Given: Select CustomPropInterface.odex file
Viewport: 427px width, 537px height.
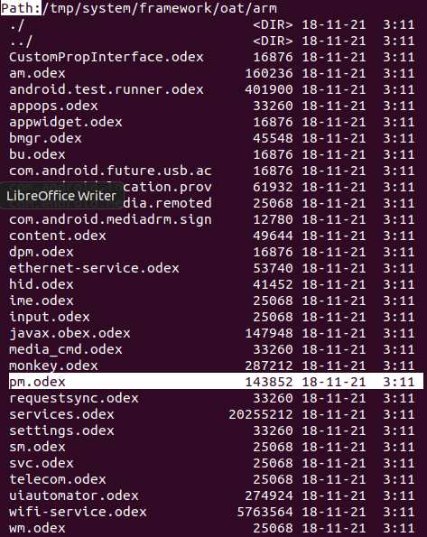Looking at the screenshot, I should pyautogui.click(x=216, y=57).
